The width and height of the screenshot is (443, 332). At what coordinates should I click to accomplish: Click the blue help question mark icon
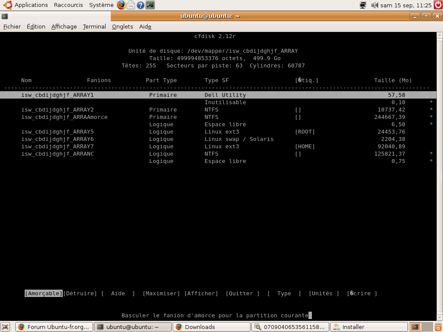tap(140, 5)
